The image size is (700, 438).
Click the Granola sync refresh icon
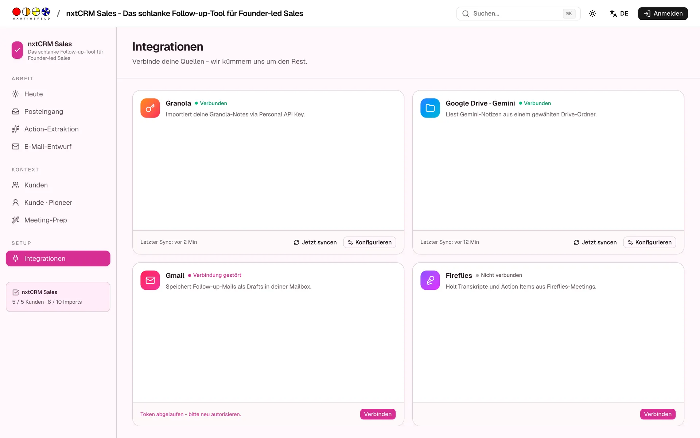296,242
